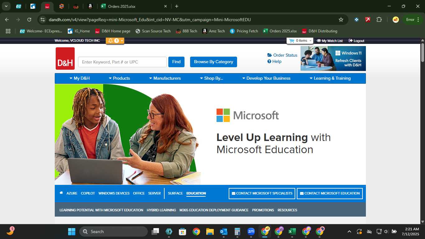Open cart items dropdown arrow

[x=310, y=41]
